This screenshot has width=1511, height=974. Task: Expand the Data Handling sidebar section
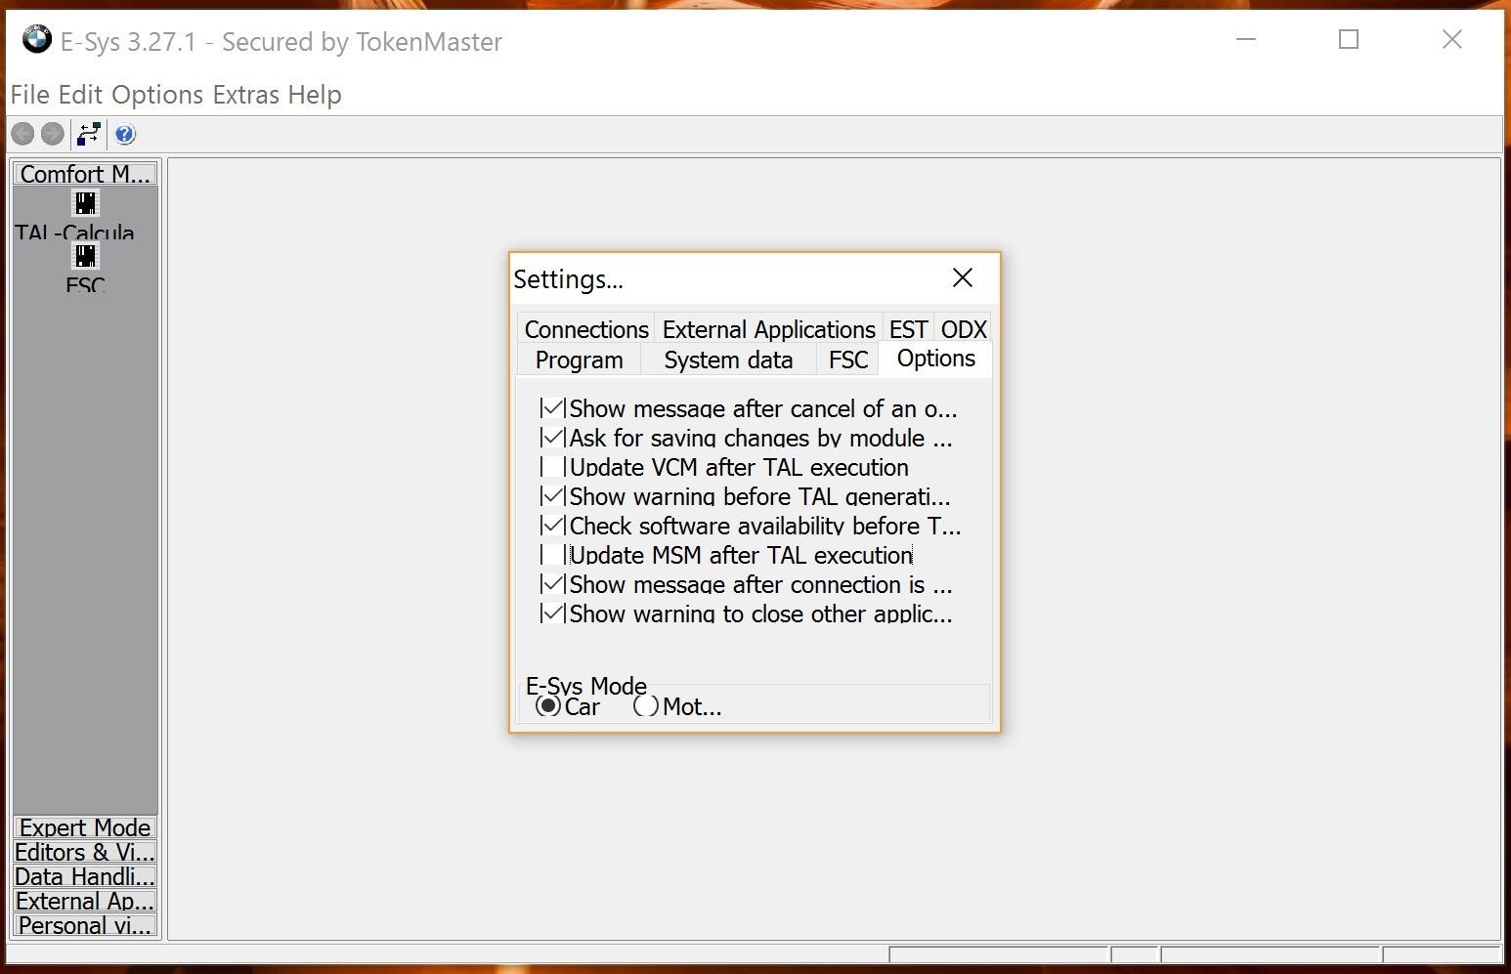pos(85,876)
